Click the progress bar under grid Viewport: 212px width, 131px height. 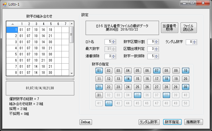[x=40, y=78]
